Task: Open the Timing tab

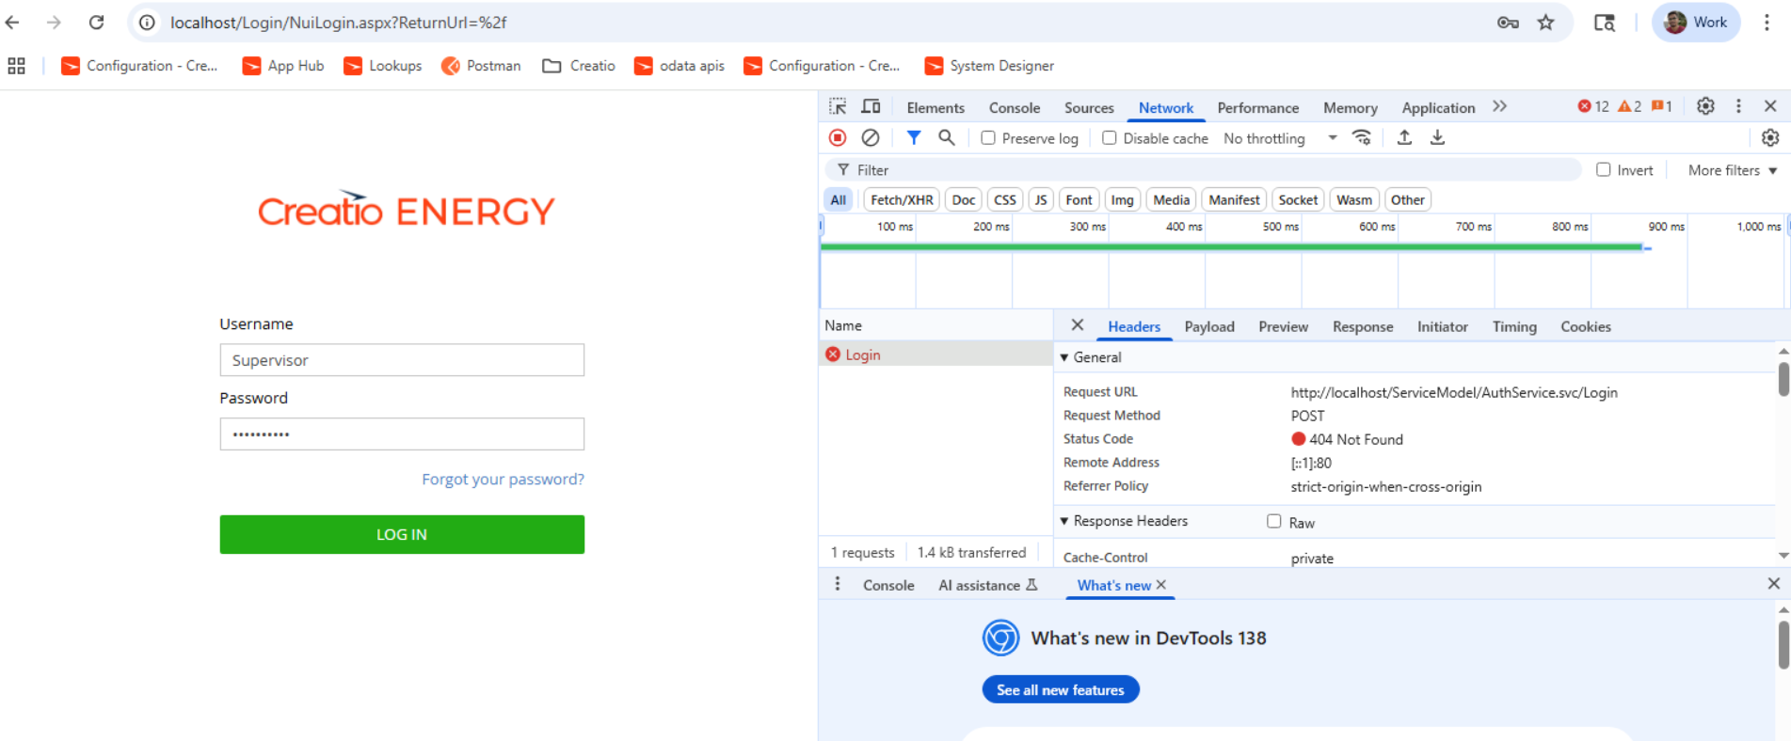Action: tap(1514, 326)
